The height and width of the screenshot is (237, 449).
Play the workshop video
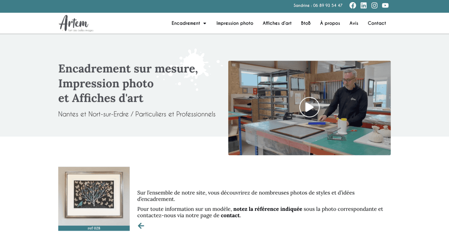coord(309,107)
